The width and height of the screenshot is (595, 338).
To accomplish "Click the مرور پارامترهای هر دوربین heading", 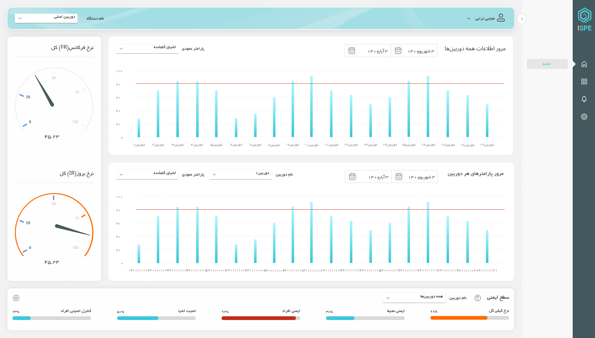I will 476,174.
